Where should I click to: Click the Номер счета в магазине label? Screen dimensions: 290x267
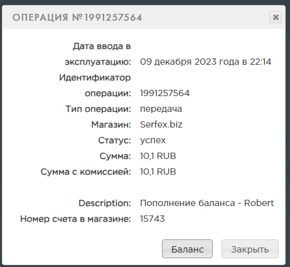(x=75, y=219)
